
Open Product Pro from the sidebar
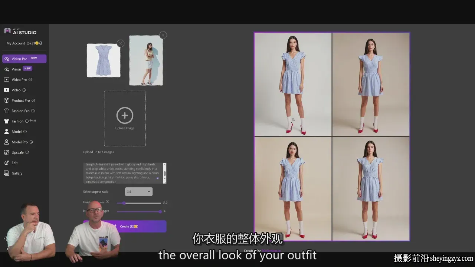(x=20, y=100)
